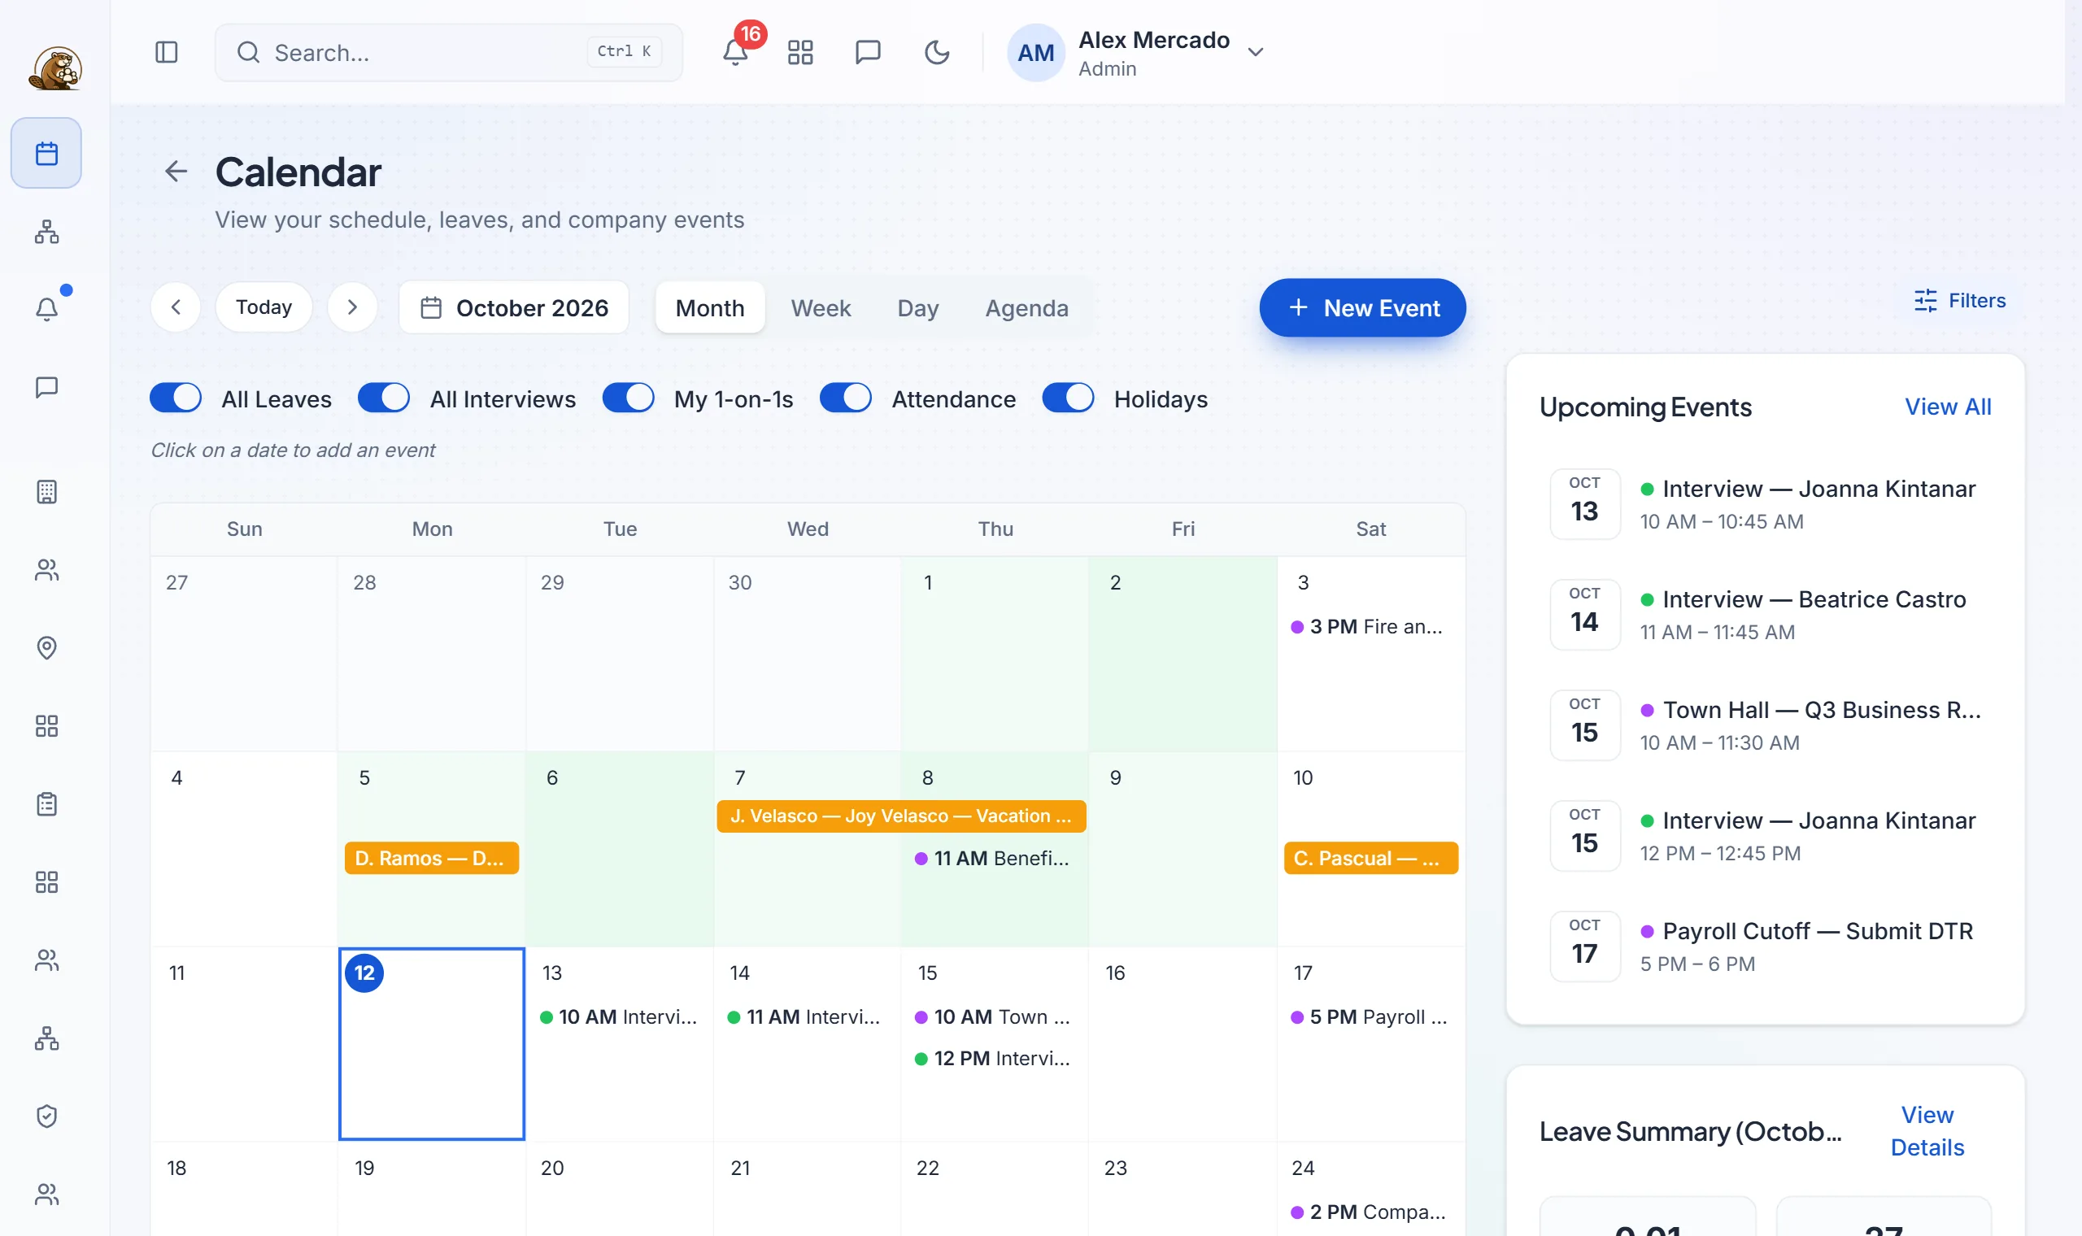
Task: Switch to Month view
Action: (709, 307)
